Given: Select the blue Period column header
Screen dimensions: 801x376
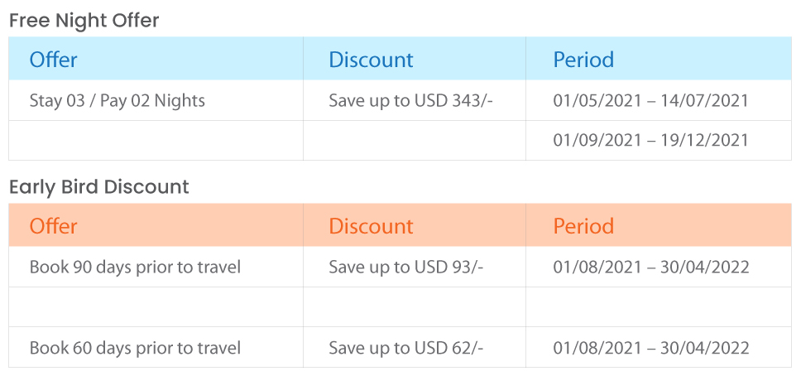Looking at the screenshot, I should [583, 60].
